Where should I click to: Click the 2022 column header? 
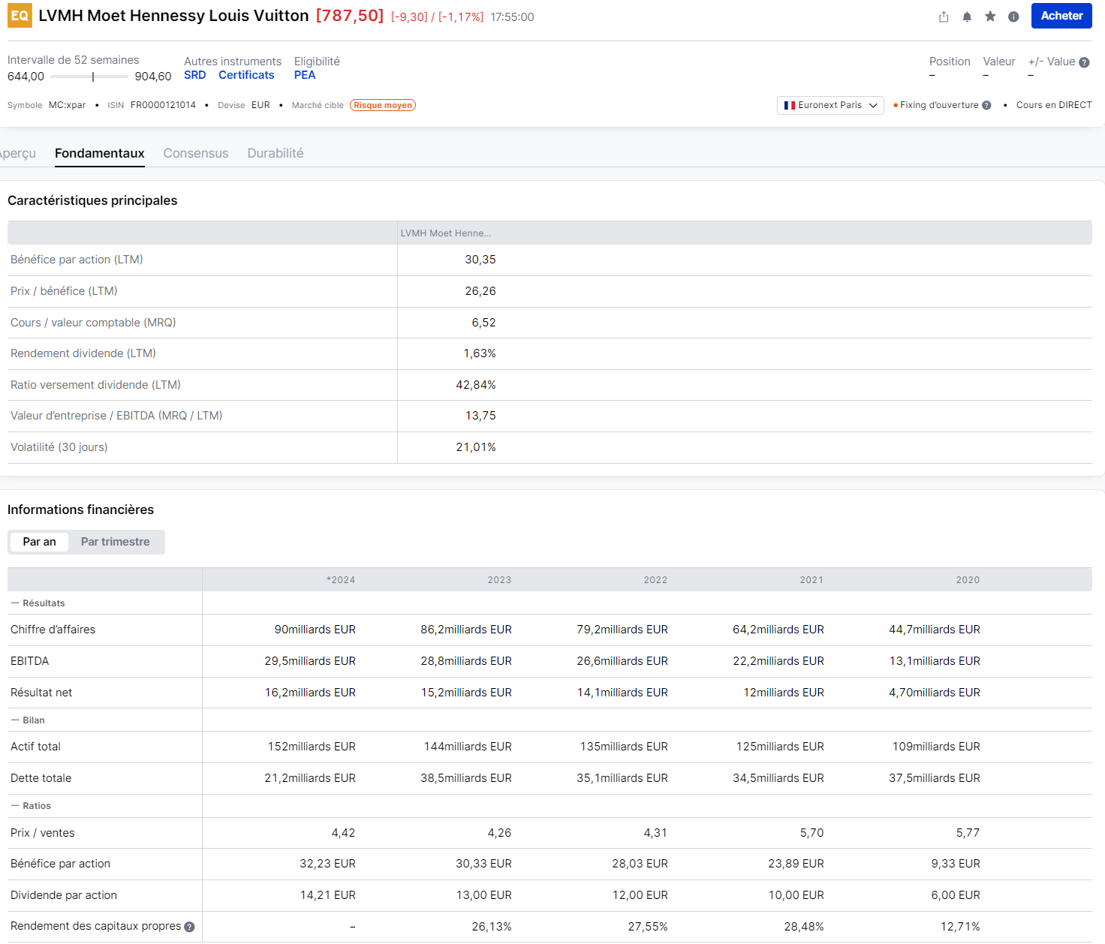(655, 580)
